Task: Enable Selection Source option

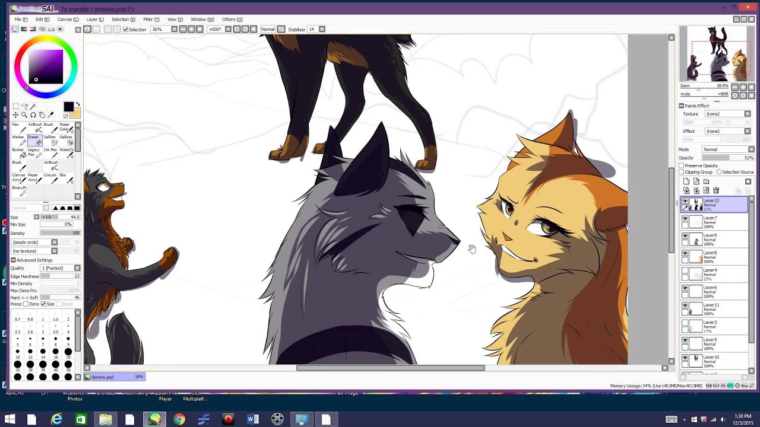Action: click(719, 172)
